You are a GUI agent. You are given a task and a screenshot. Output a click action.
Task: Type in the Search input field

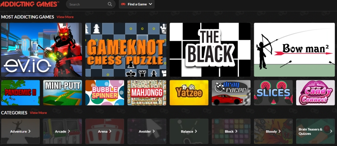click(x=87, y=4)
